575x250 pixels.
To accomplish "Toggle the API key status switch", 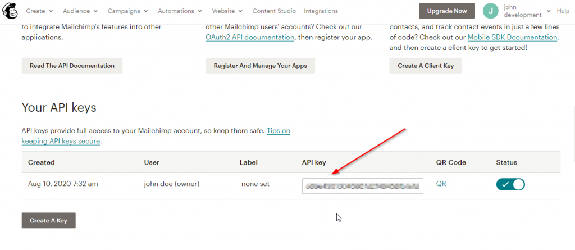I will click(510, 184).
